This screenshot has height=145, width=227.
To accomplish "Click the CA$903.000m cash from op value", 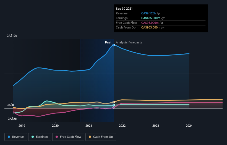I will click(151, 27).
